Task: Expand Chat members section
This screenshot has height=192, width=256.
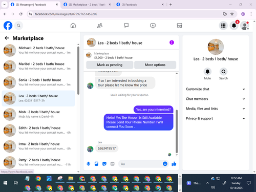Action: click(x=216, y=99)
